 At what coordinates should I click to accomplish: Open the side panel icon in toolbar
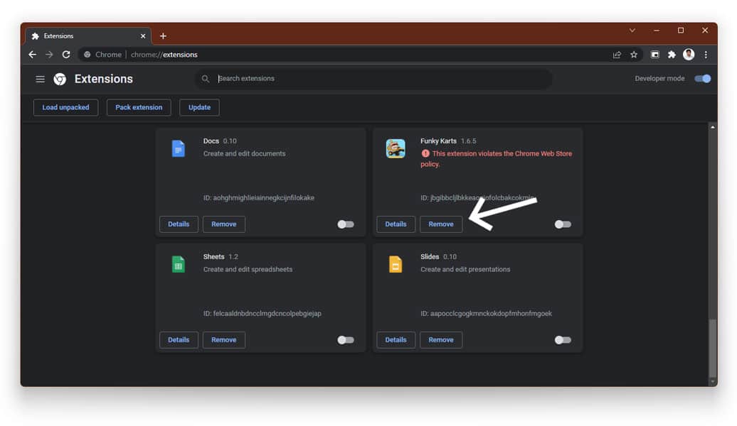(x=654, y=55)
